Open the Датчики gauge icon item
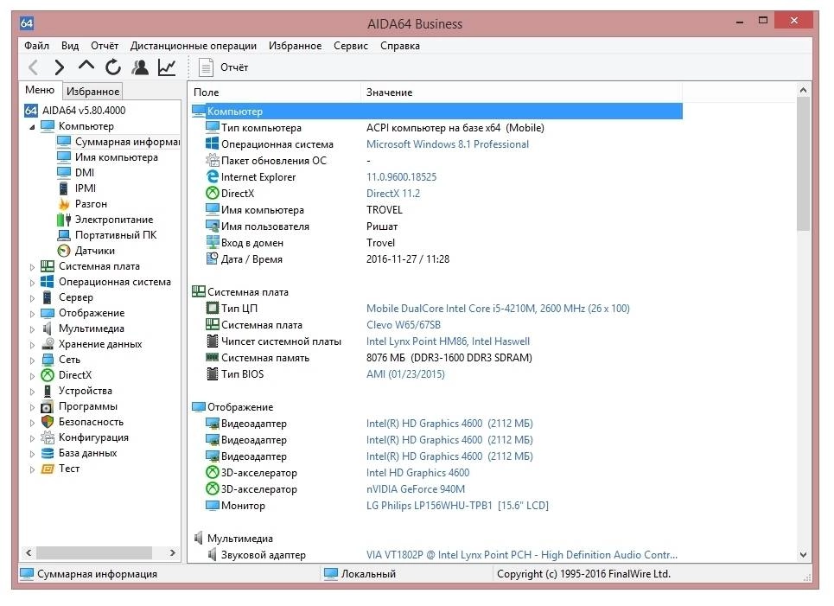 64,251
